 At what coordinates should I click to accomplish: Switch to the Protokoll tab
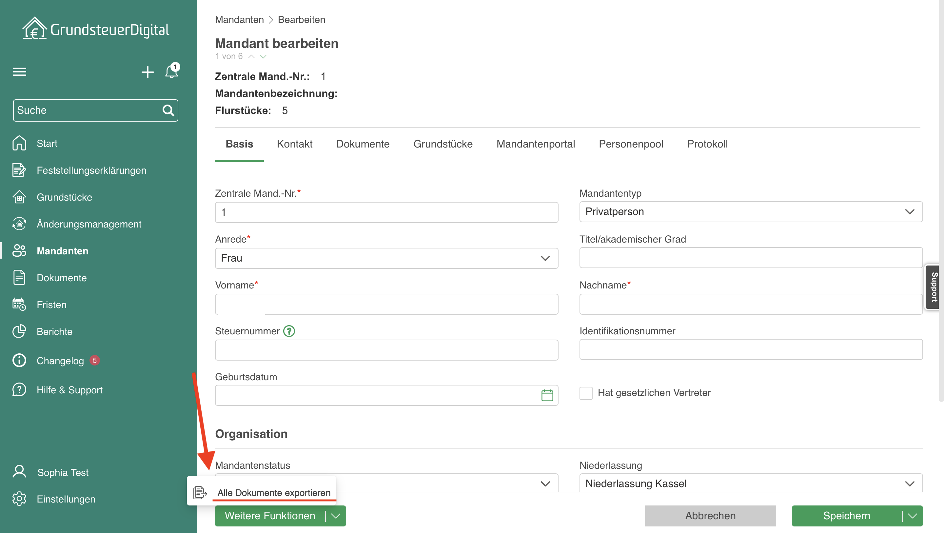707,144
